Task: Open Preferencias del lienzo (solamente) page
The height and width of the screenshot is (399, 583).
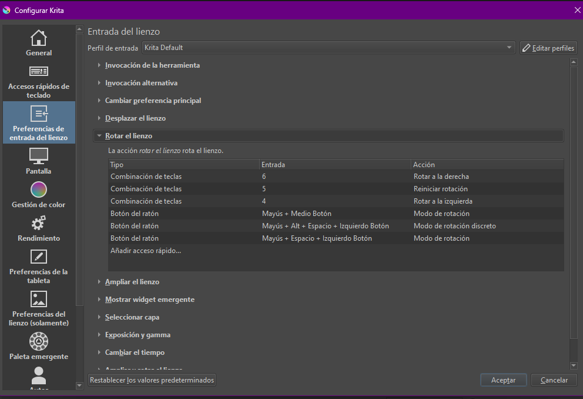Action: (x=39, y=308)
